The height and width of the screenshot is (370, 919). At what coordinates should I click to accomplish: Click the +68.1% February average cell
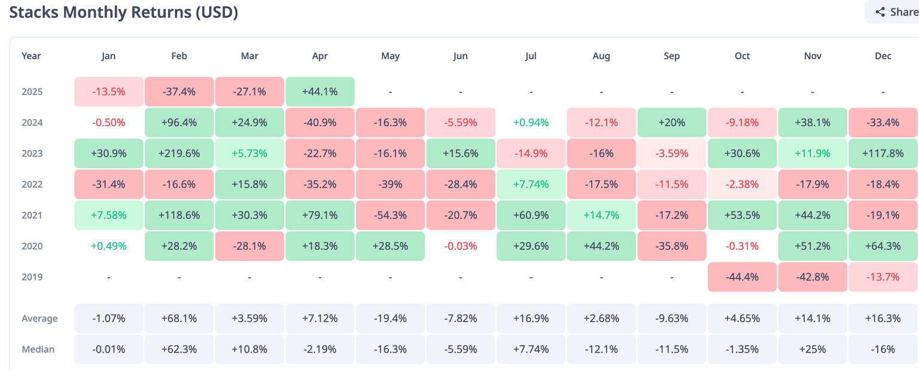(x=179, y=319)
